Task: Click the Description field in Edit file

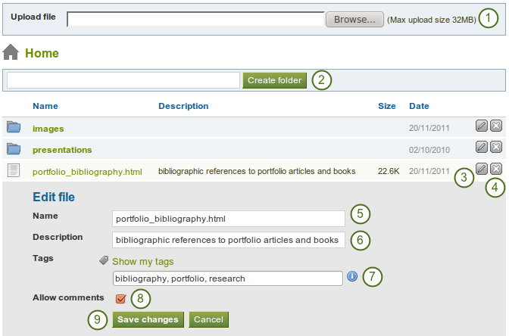Action: [228, 240]
